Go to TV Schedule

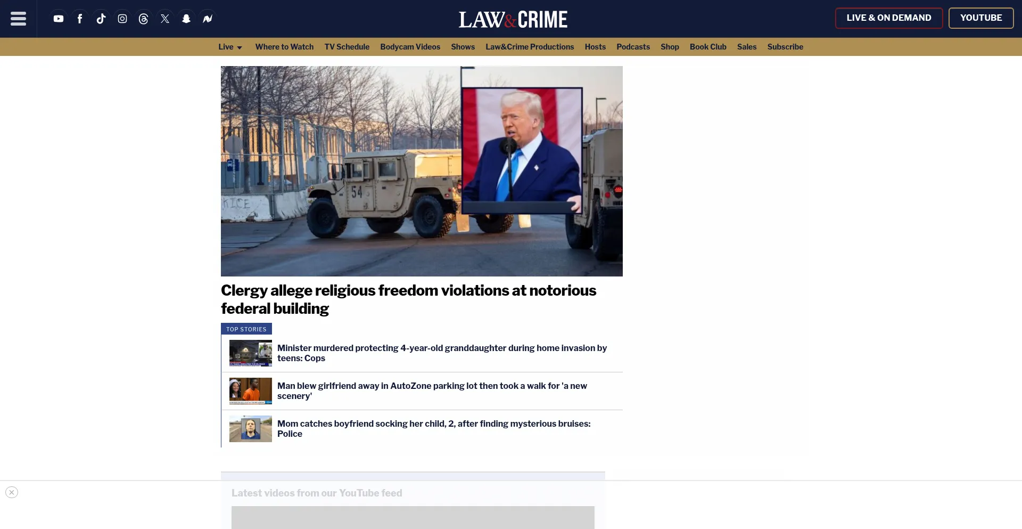(347, 47)
